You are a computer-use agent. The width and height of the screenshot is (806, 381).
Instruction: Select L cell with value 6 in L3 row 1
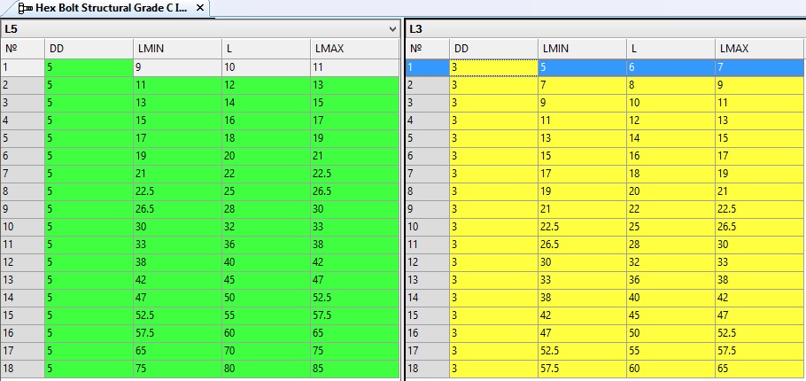point(670,66)
